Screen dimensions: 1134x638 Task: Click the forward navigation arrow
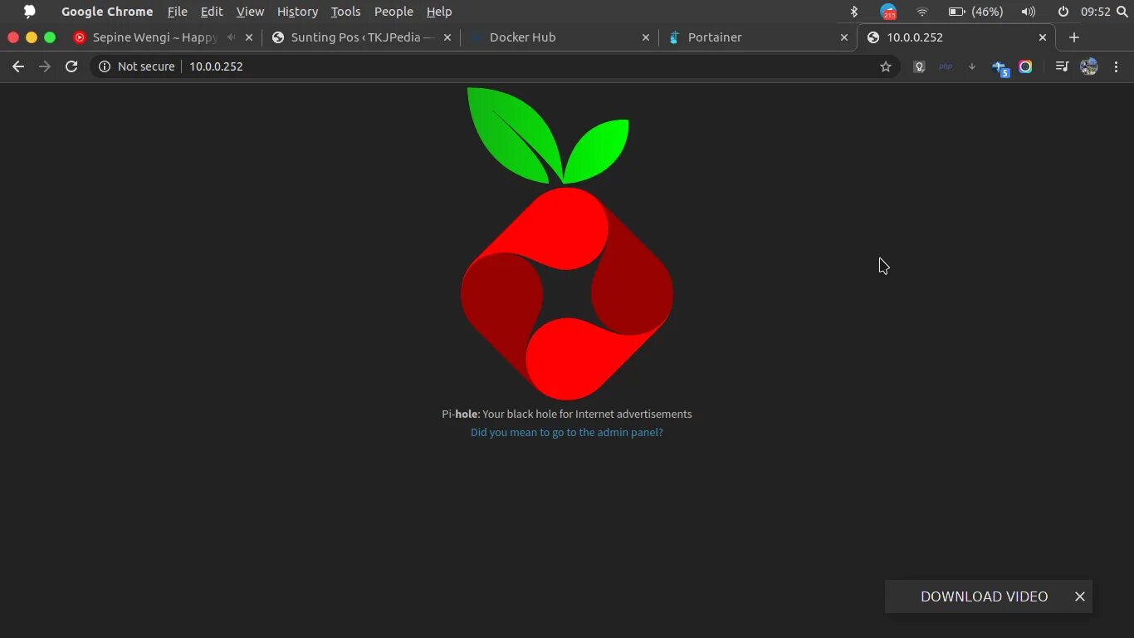pos(45,66)
